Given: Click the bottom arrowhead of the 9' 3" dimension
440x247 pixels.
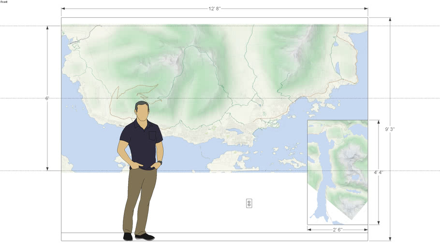Looking at the screenshot, I should point(390,238).
